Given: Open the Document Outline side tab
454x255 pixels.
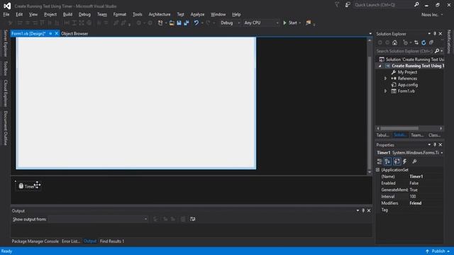Looking at the screenshot, I should 5,128.
